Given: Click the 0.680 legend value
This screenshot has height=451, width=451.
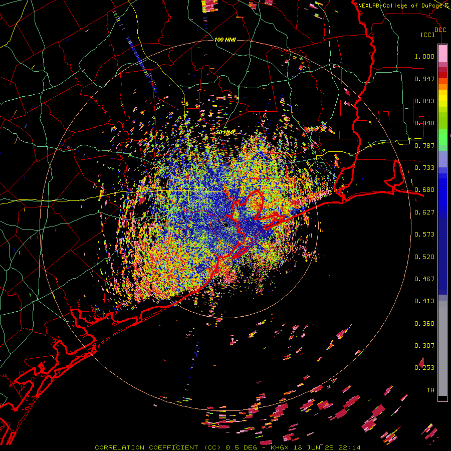Looking at the screenshot, I should coord(424,190).
